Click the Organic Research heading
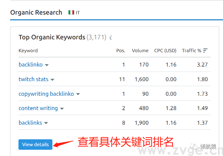223x156 pixels. point(36,13)
